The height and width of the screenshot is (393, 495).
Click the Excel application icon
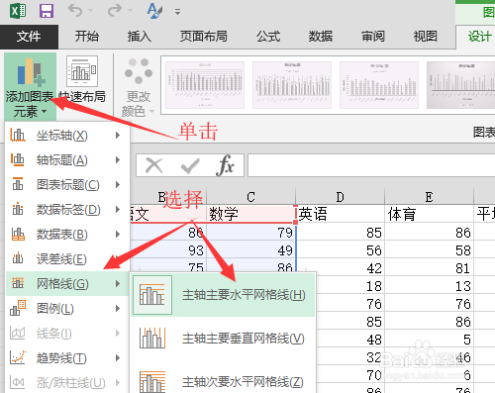click(18, 11)
